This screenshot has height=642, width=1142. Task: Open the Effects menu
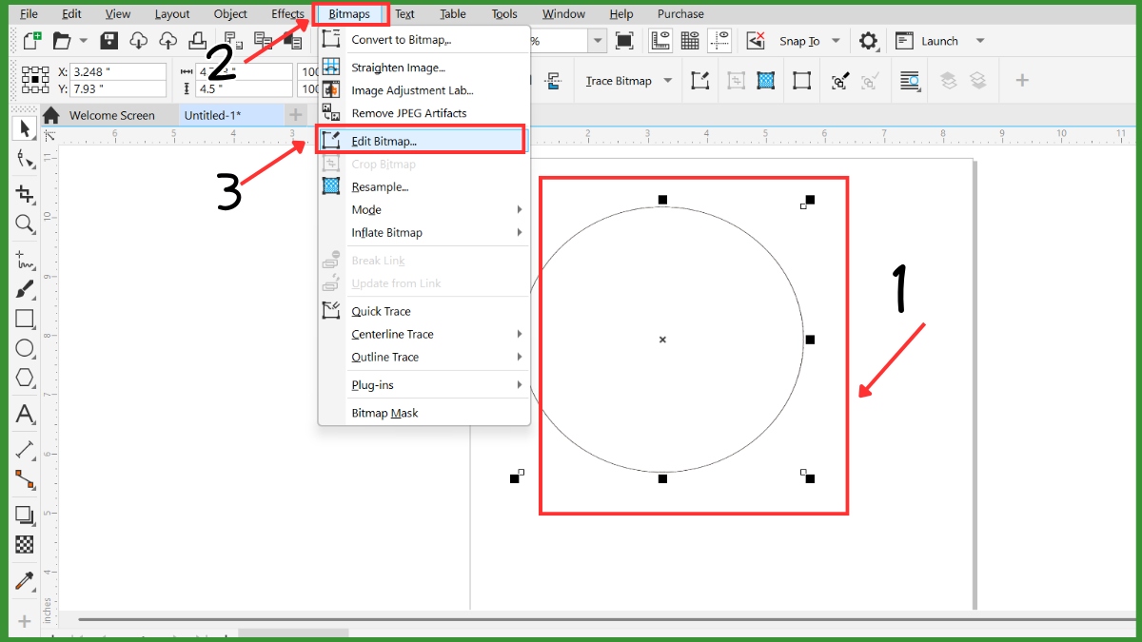click(288, 14)
